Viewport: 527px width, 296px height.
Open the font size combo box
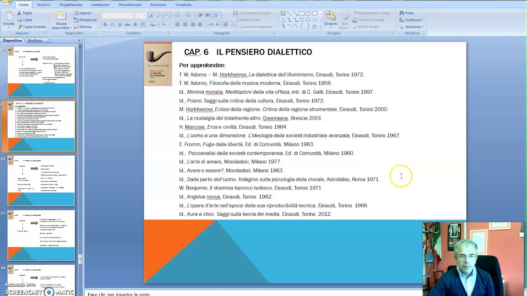tap(140, 16)
